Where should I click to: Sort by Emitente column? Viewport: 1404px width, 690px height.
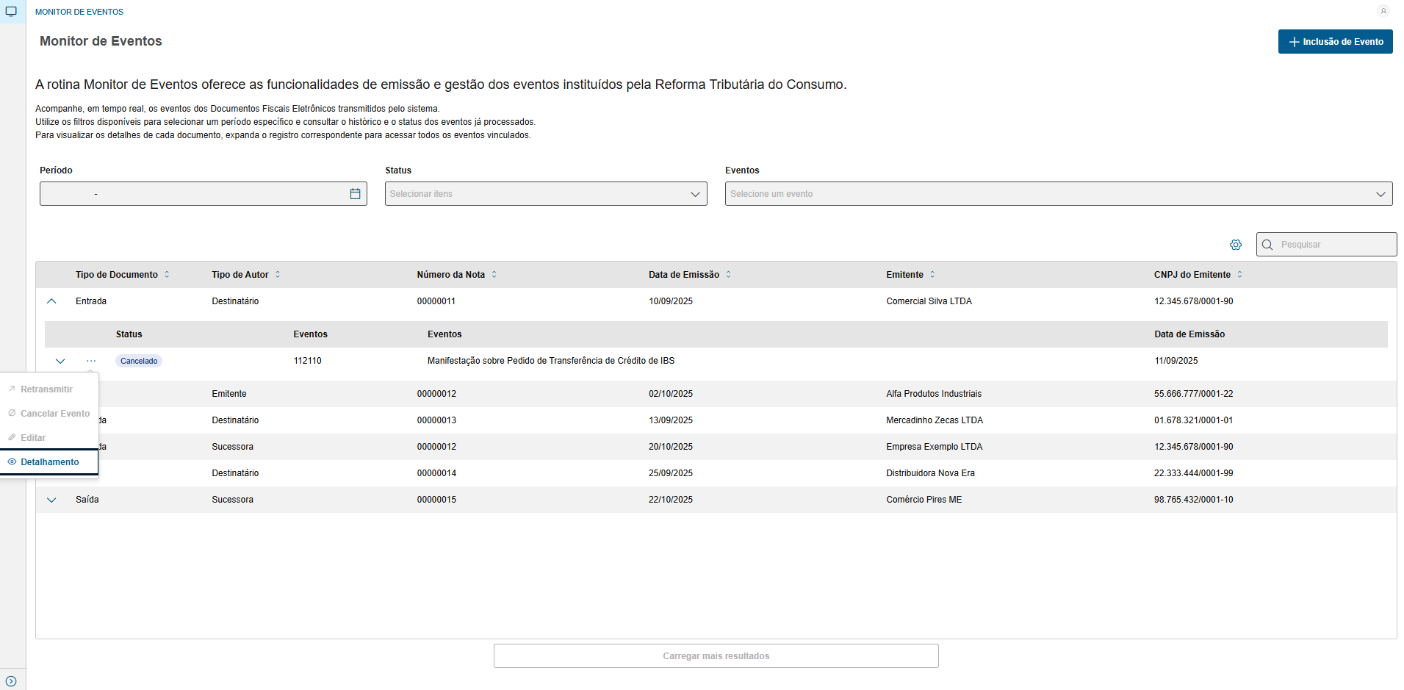click(932, 275)
